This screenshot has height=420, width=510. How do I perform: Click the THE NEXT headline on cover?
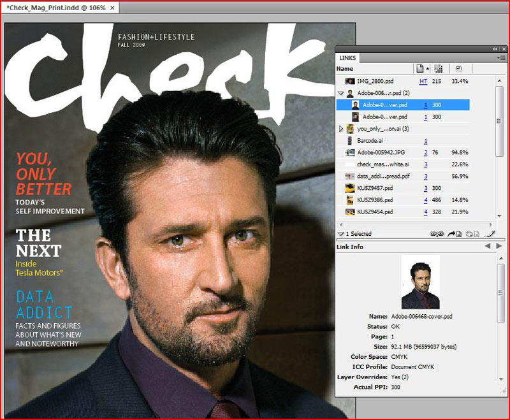tap(38, 243)
